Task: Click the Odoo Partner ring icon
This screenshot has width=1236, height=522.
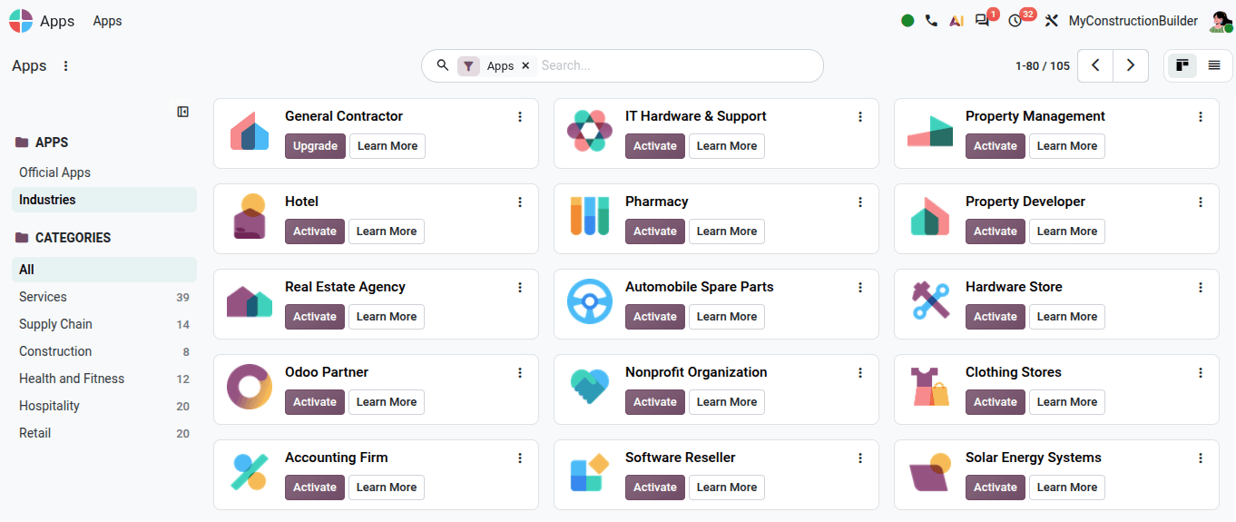Action: (249, 389)
